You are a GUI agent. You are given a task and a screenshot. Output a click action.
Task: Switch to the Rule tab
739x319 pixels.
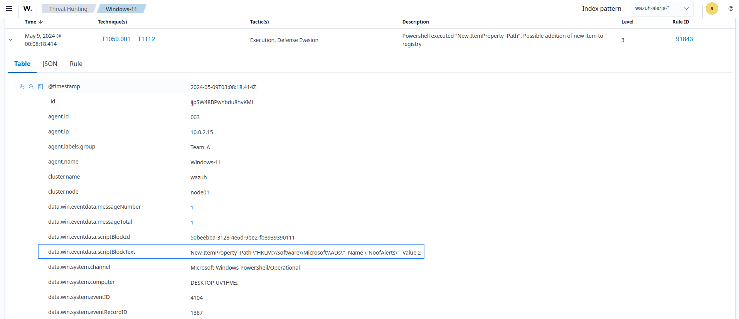tap(76, 64)
